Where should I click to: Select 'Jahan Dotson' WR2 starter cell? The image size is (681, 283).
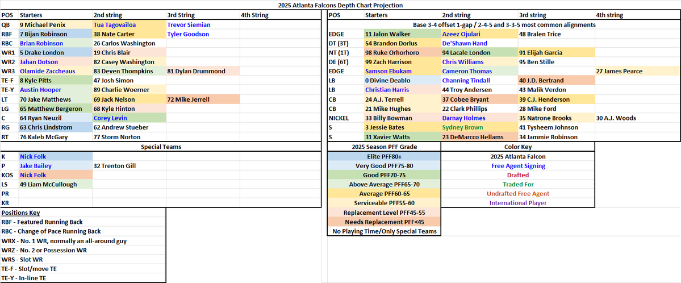(56, 62)
